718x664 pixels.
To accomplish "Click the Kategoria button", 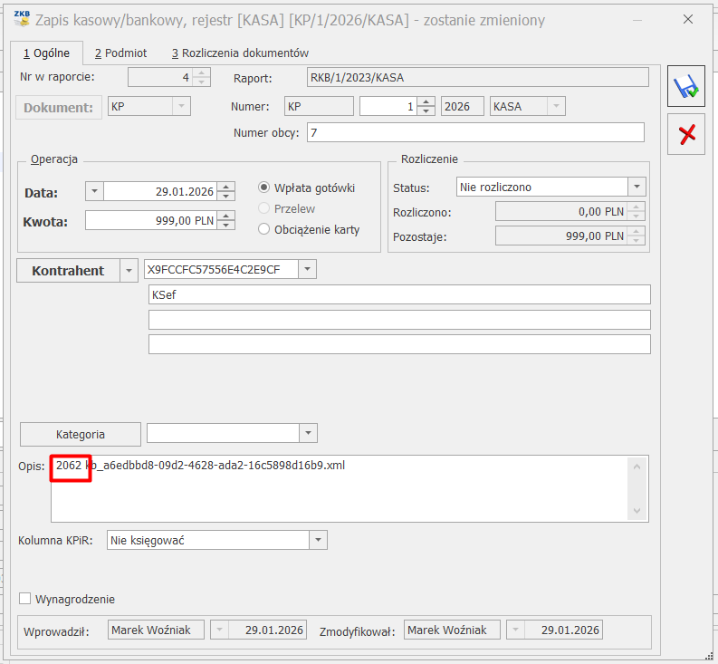I will coord(81,434).
